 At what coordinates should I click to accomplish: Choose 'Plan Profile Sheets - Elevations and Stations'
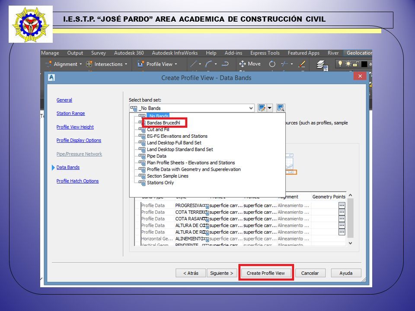tap(191, 163)
